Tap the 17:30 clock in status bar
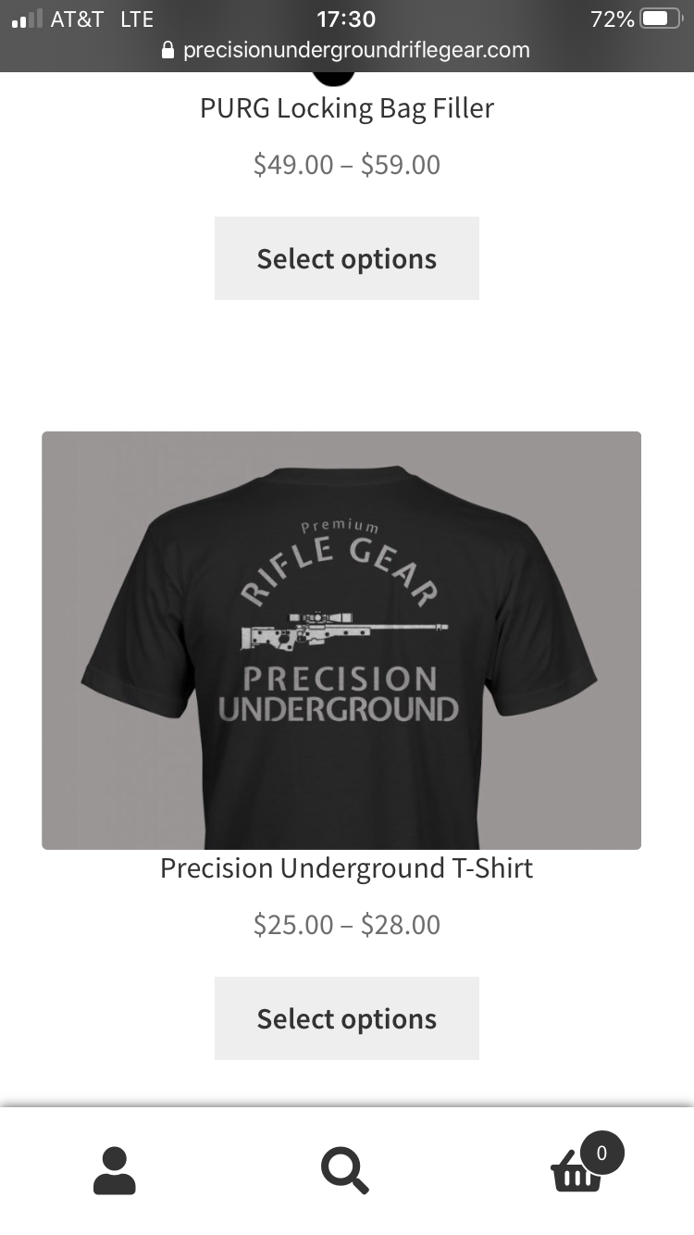Image resolution: width=694 pixels, height=1235 pixels. click(346, 19)
